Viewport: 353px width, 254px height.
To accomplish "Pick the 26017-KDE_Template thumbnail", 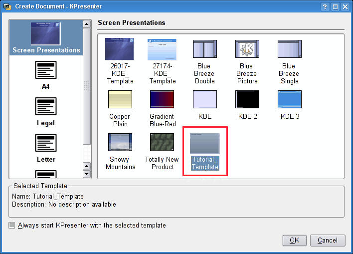I will coord(120,49).
